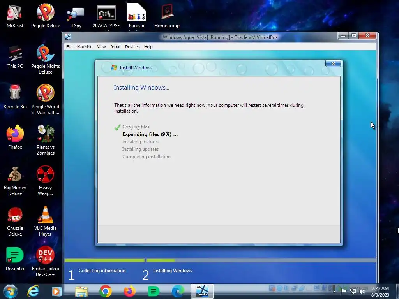Select the Peggle Nights Deluxe icon
The width and height of the screenshot is (399, 299).
[45, 59]
